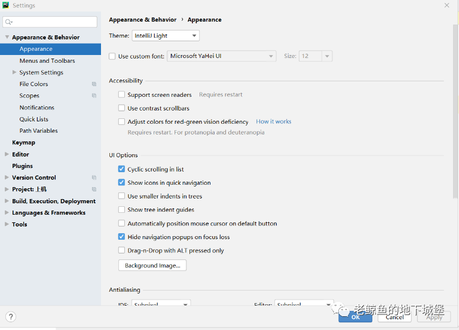This screenshot has height=330, width=459.
Task: Click the help question mark icon
Action: pos(11,317)
